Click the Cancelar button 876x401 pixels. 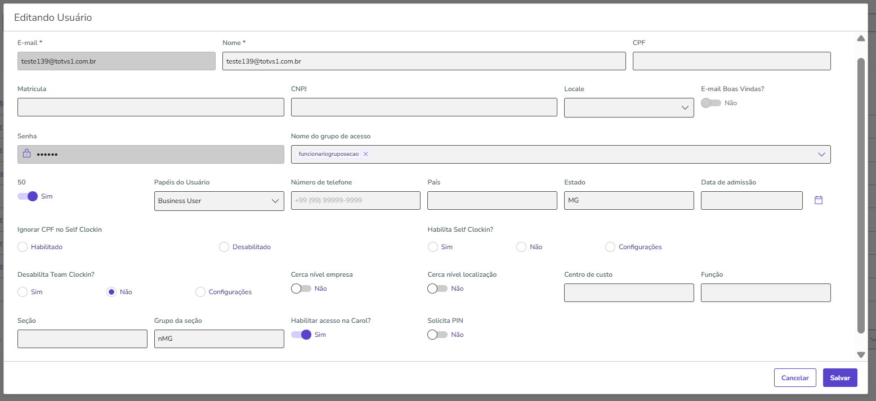coord(794,378)
